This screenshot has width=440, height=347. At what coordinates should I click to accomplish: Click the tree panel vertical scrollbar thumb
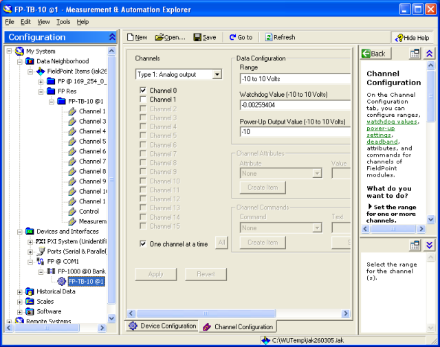click(111, 179)
